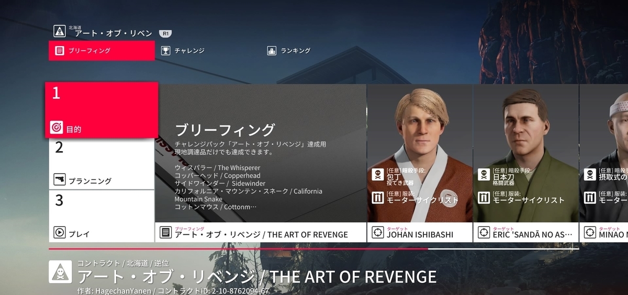Viewport: 628px width, 295px height.
Task: Click 作者: HagechanYanen contract ID line
Action: pos(173,291)
